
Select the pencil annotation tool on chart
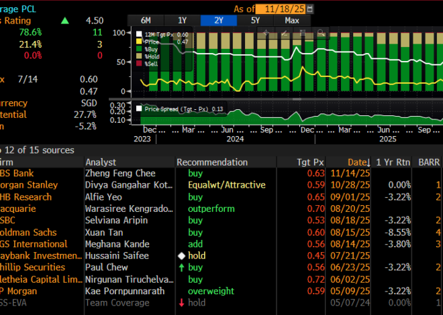285,33
